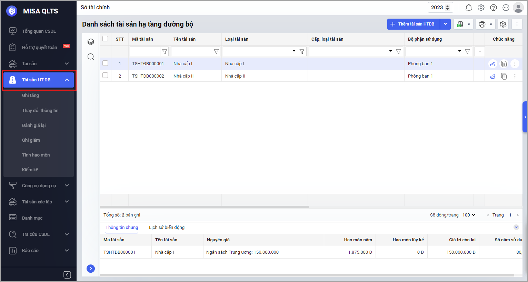The height and width of the screenshot is (282, 528).
Task: Click the duplicate icon for TSHTĐB000002 row
Action: coord(504,76)
